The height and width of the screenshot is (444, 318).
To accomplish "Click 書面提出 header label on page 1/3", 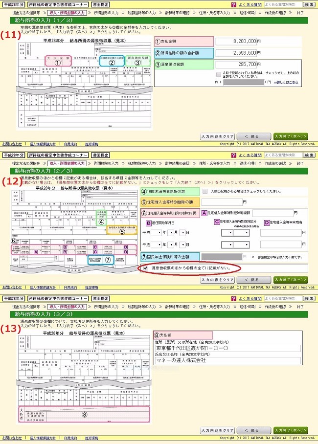I will click(x=100, y=5).
